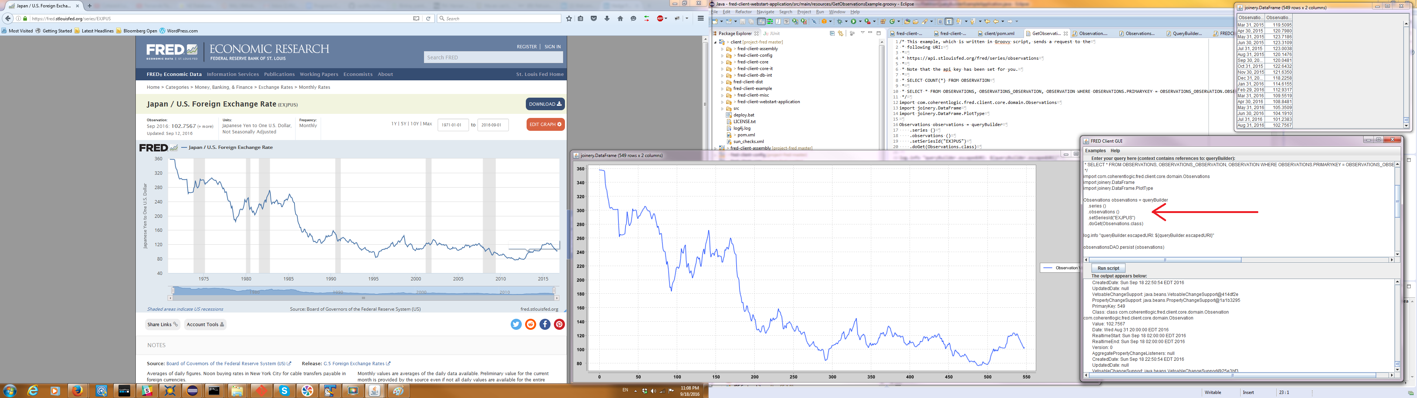Open the Eclipse Navigate menu
The width and height of the screenshot is (1417, 398).
tap(765, 11)
